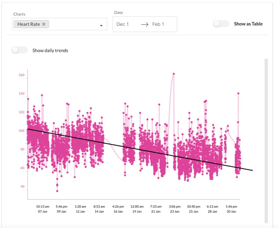Click the 120 y-axis value
Viewport: 278px width, 228px height.
[x=22, y=112]
